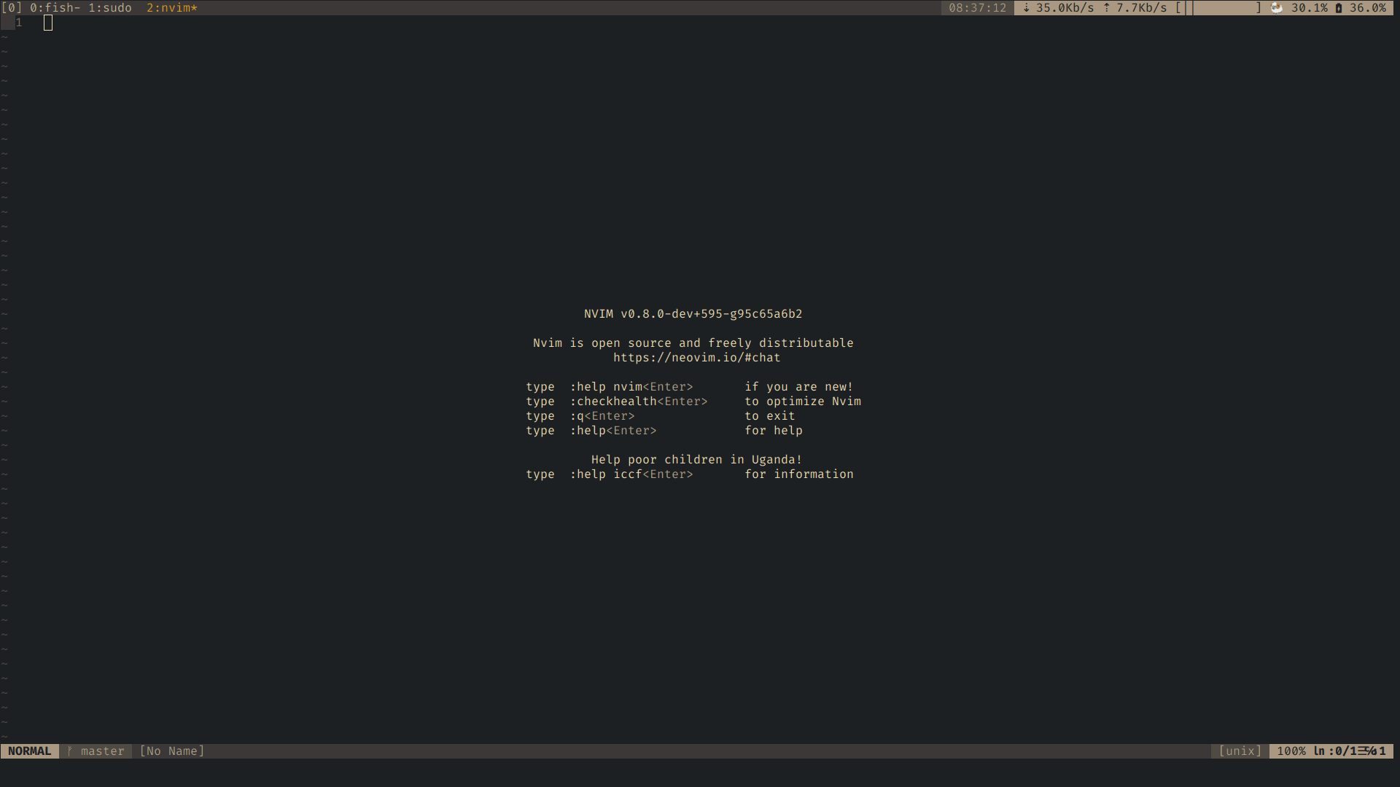The image size is (1400, 787).
Task: Select the 2:nvim tmux window
Action: (x=171, y=8)
